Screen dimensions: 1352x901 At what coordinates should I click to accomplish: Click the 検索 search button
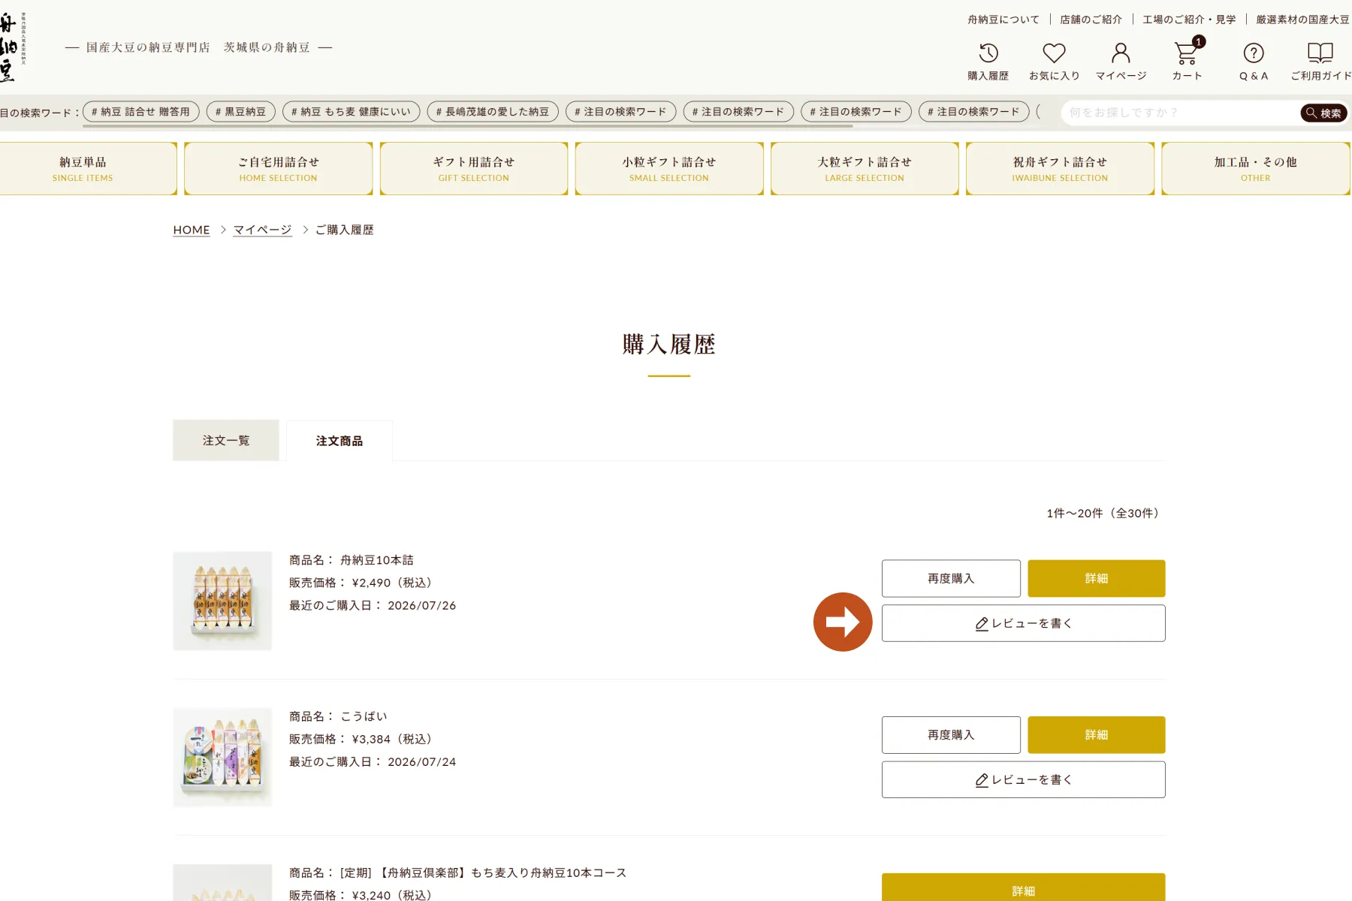coord(1323,113)
